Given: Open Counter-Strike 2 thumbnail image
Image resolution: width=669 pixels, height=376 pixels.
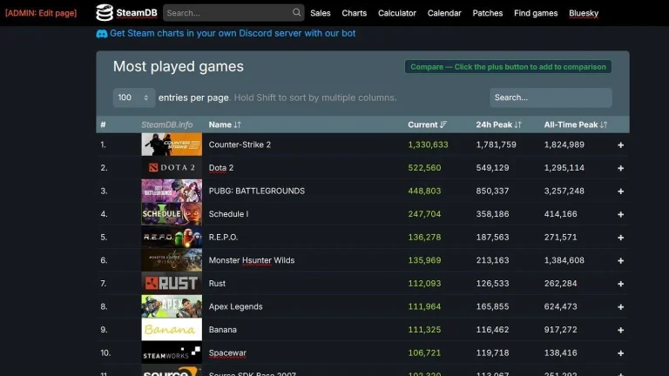Looking at the screenshot, I should [172, 144].
